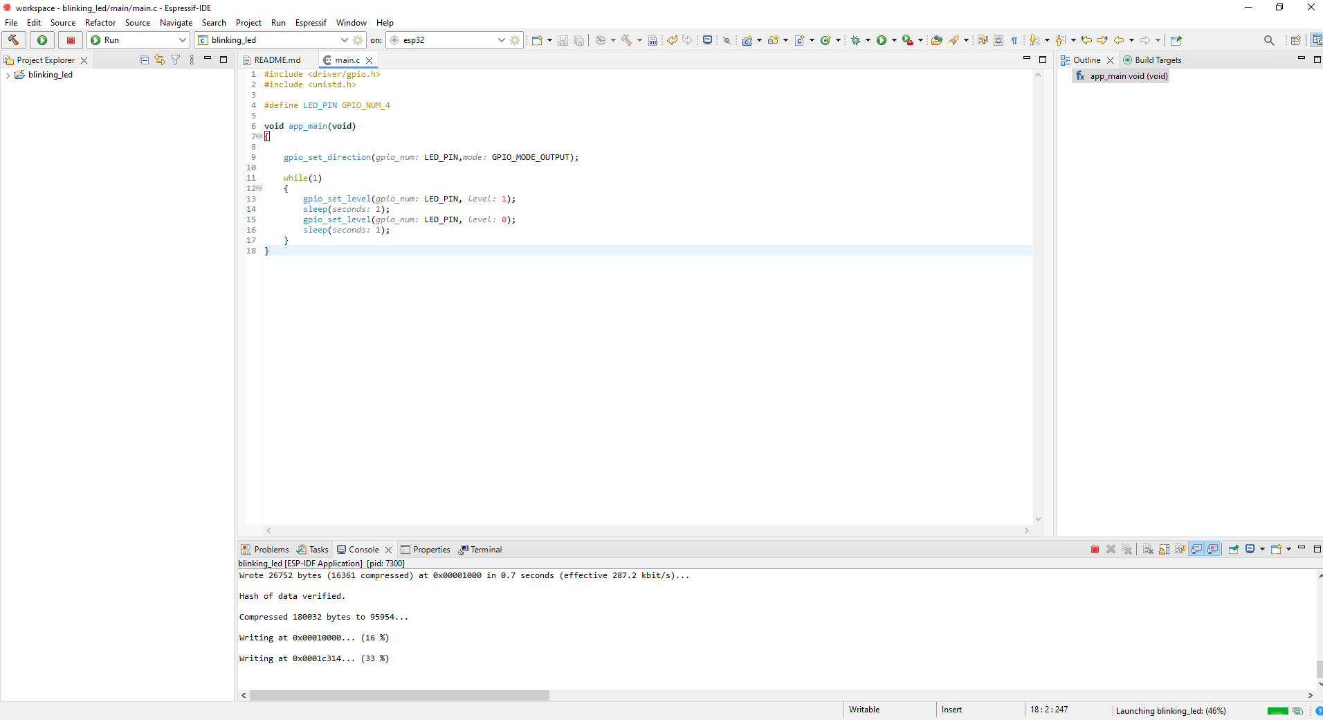Switch to the README.md editor tab
The width and height of the screenshot is (1323, 720).
tap(277, 60)
